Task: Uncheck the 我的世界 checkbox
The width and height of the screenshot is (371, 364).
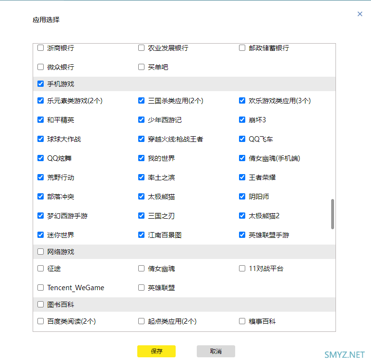Action: (141, 158)
